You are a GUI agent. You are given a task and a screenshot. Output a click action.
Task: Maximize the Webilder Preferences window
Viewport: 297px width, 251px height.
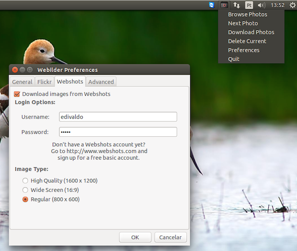click(30, 70)
